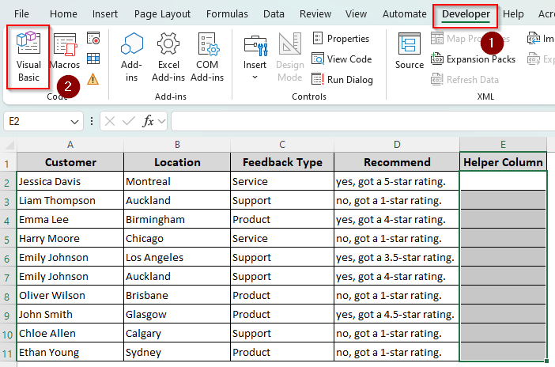Image resolution: width=555 pixels, height=367 pixels.
Task: Open the Help tab
Action: point(513,13)
